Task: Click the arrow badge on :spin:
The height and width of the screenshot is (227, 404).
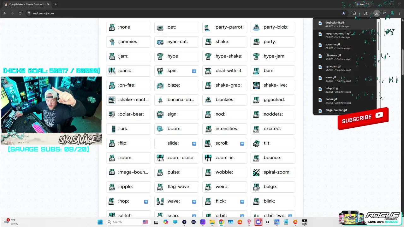Action: click(x=194, y=71)
